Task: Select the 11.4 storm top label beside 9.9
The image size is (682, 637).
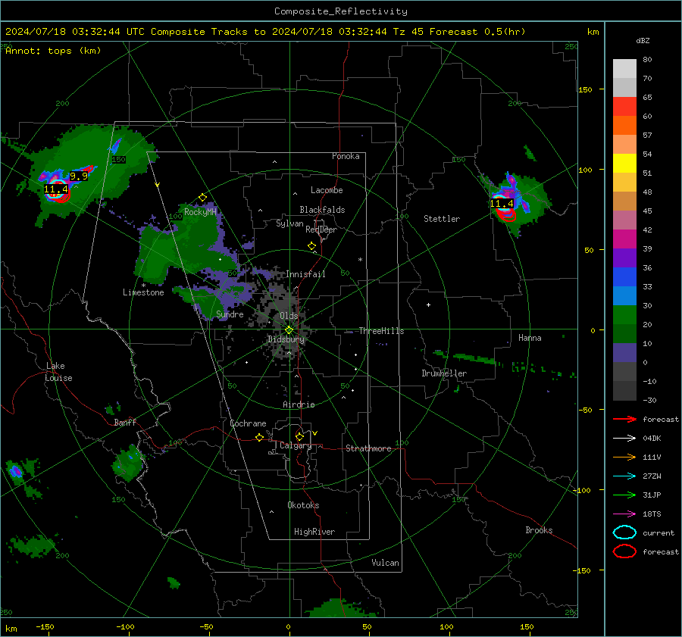Action: 55,189
